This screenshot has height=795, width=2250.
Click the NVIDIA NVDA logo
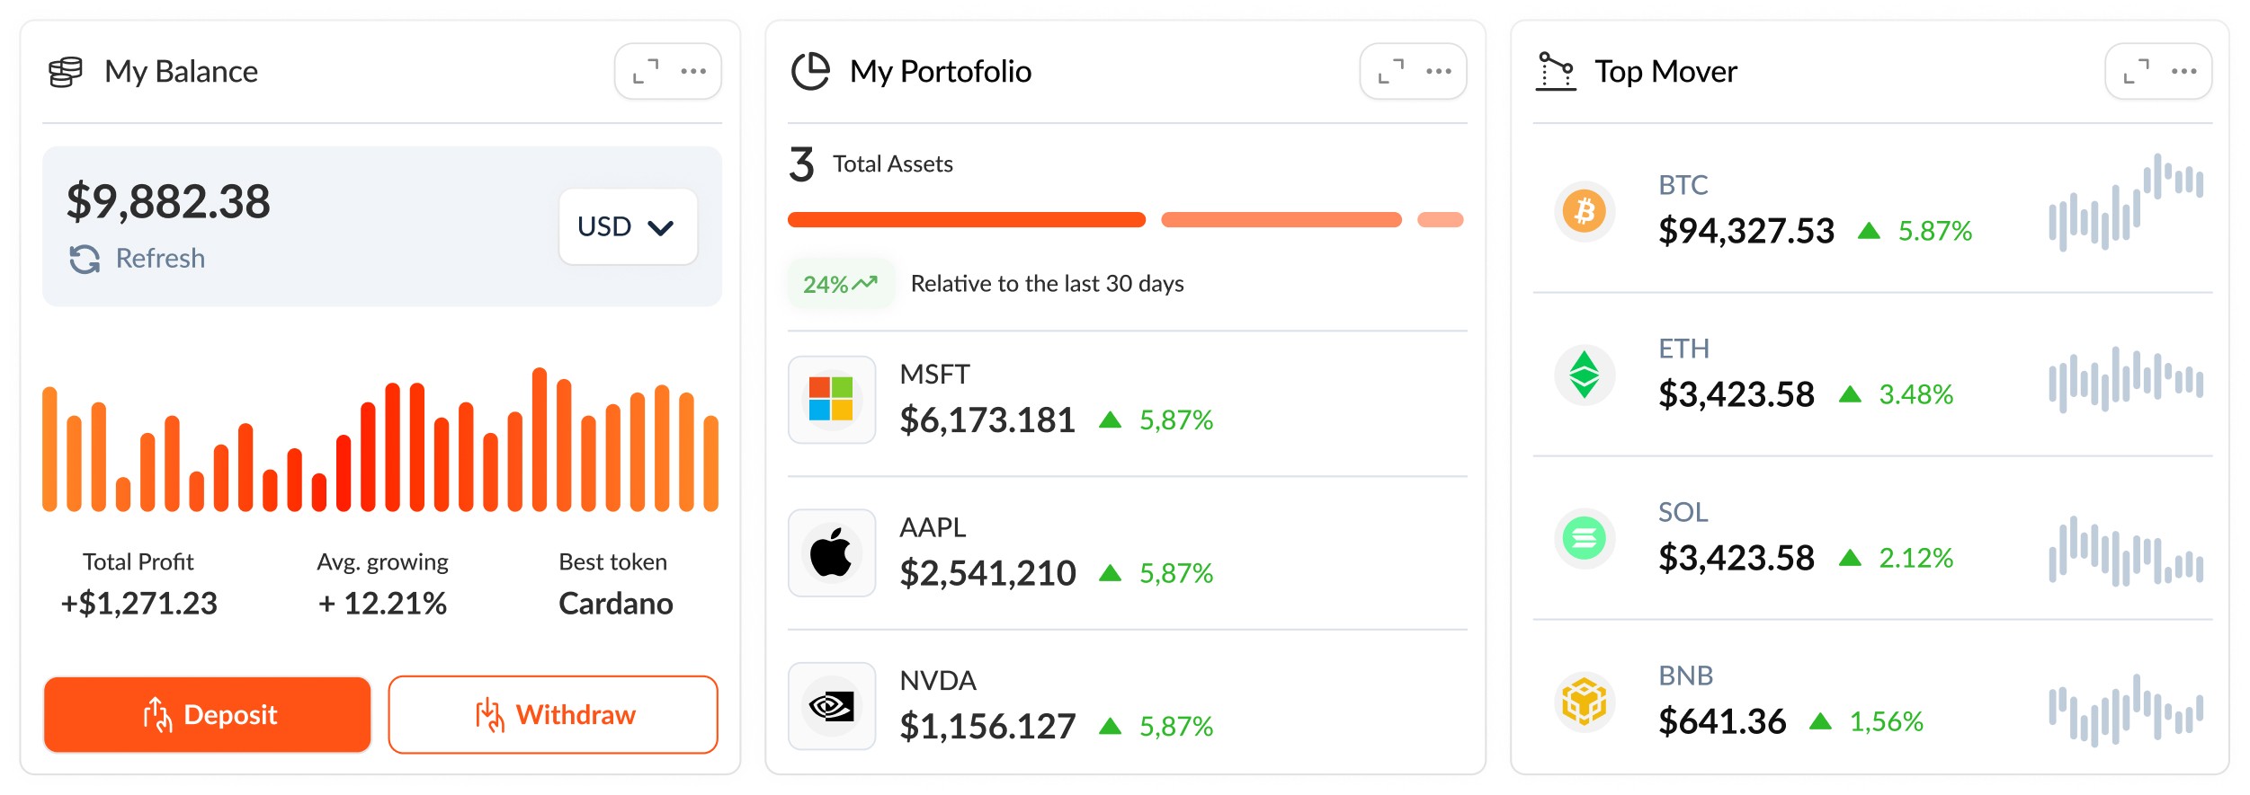831,706
